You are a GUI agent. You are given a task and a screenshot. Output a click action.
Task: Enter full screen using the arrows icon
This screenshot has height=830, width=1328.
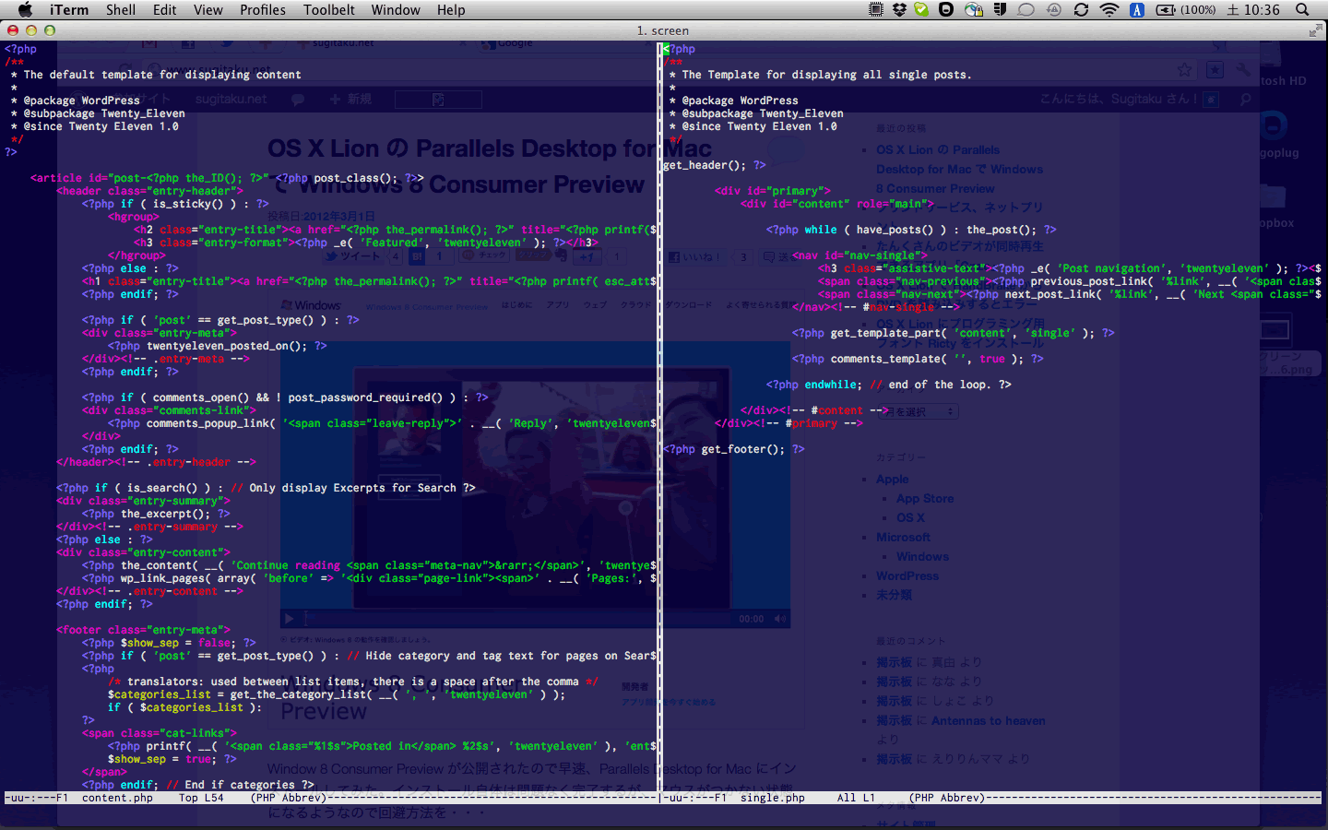[1315, 30]
